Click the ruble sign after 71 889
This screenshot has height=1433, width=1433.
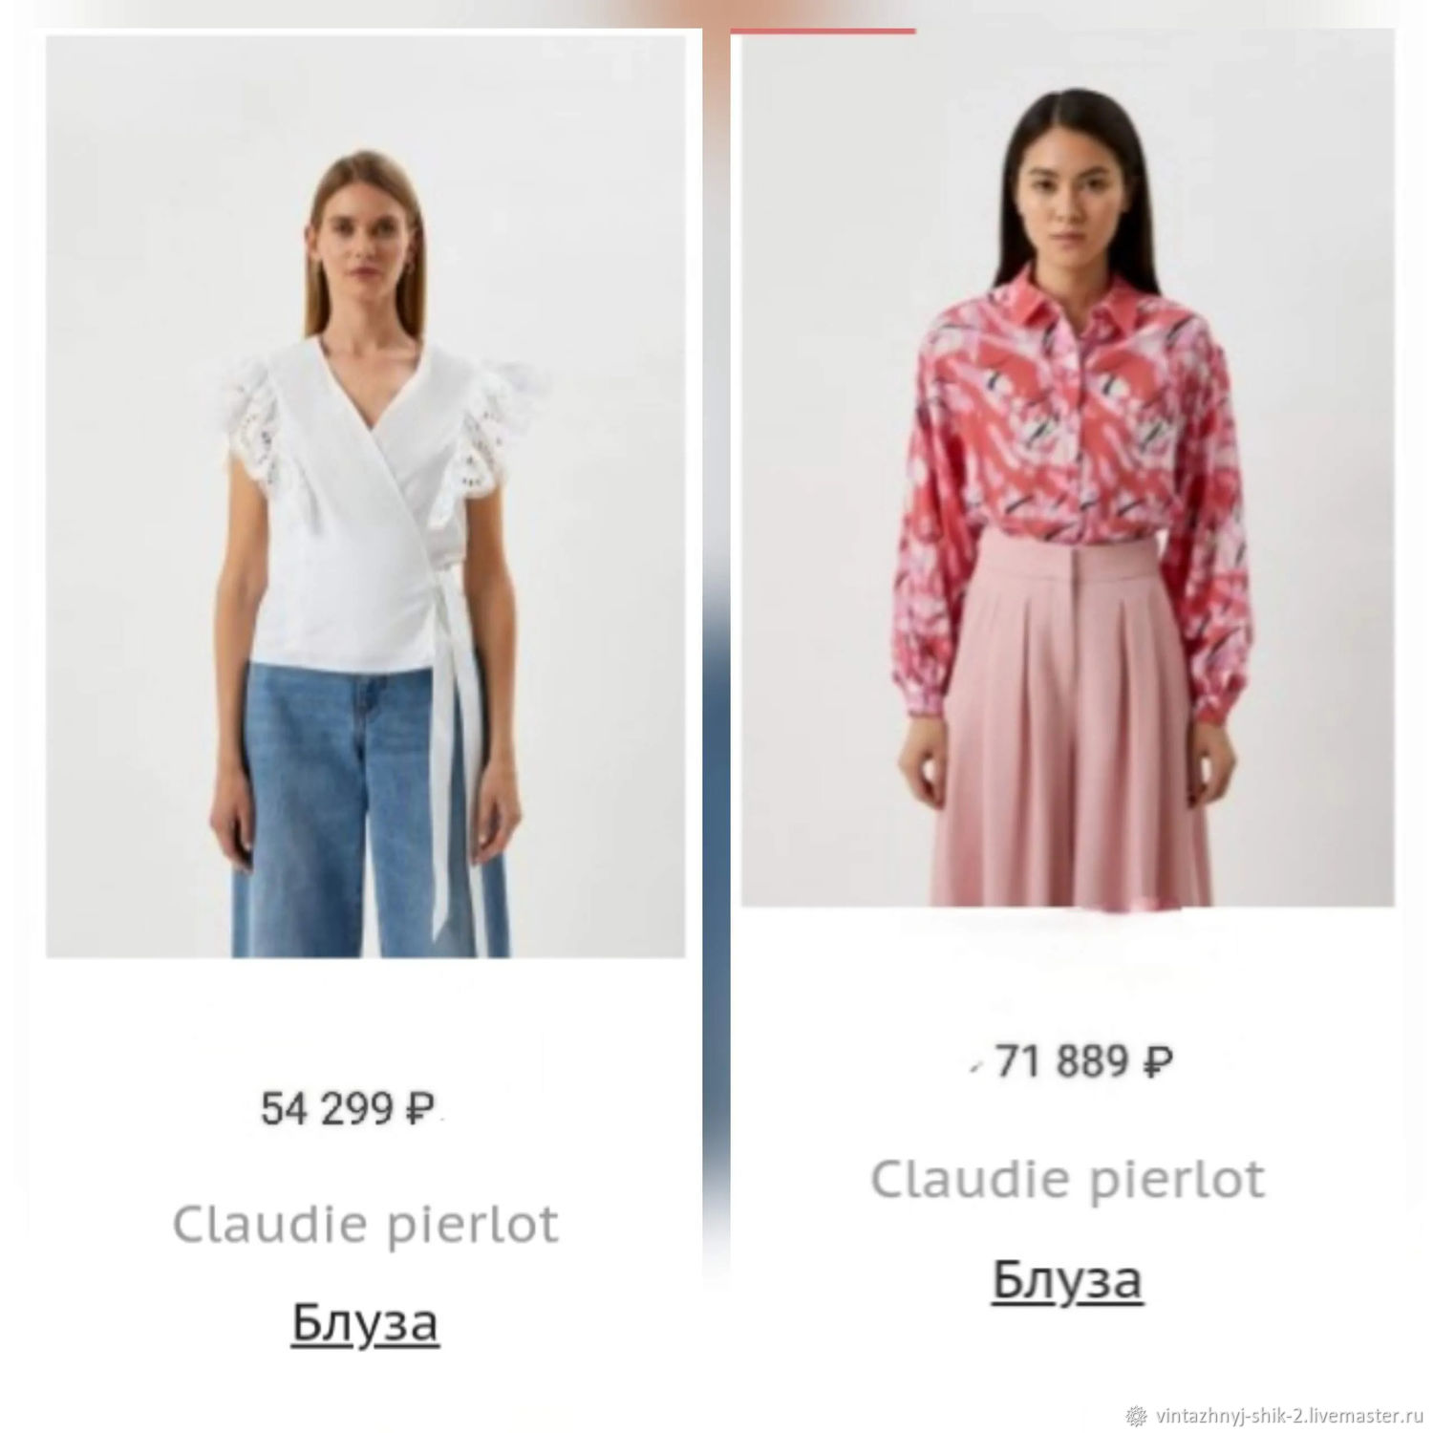pyautogui.click(x=1158, y=1060)
